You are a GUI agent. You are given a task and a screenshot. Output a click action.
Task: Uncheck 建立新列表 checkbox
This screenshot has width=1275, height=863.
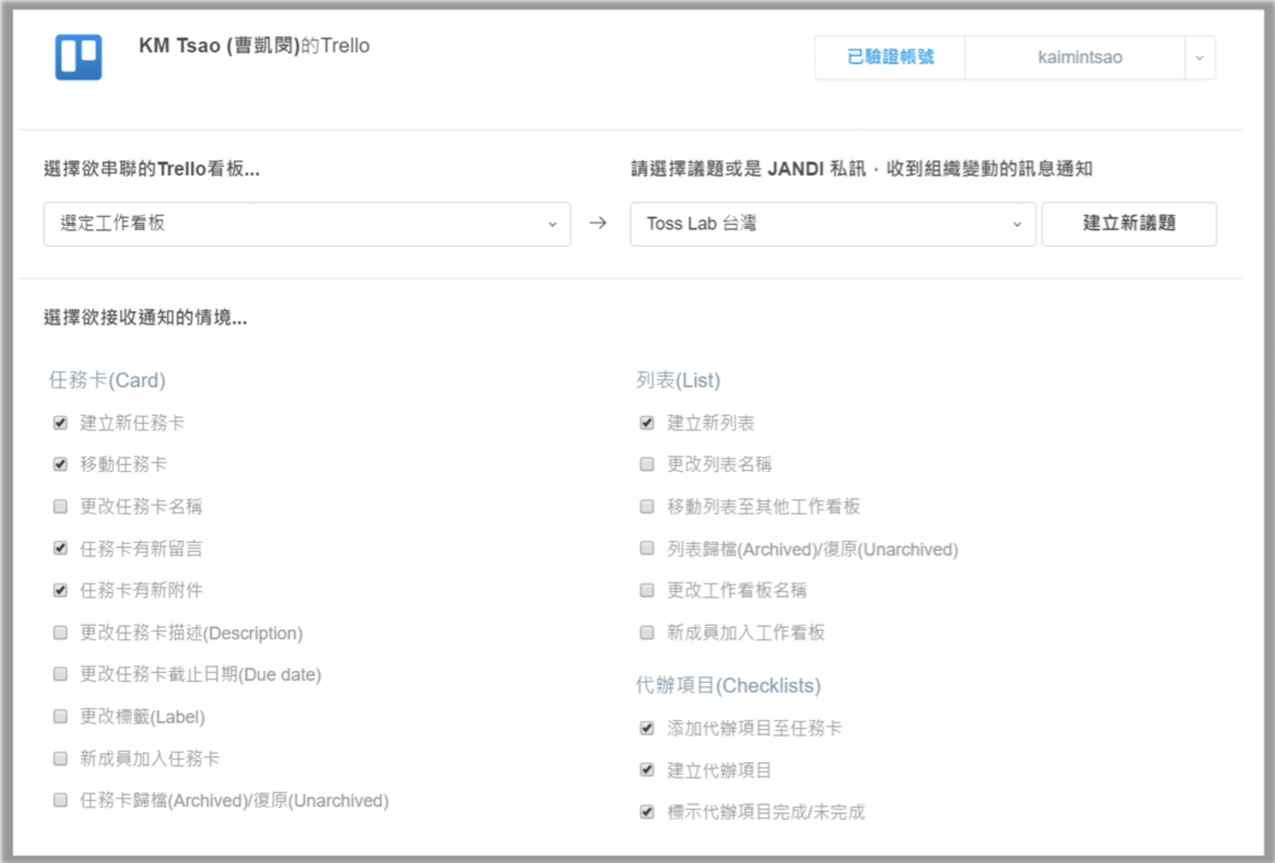[647, 423]
